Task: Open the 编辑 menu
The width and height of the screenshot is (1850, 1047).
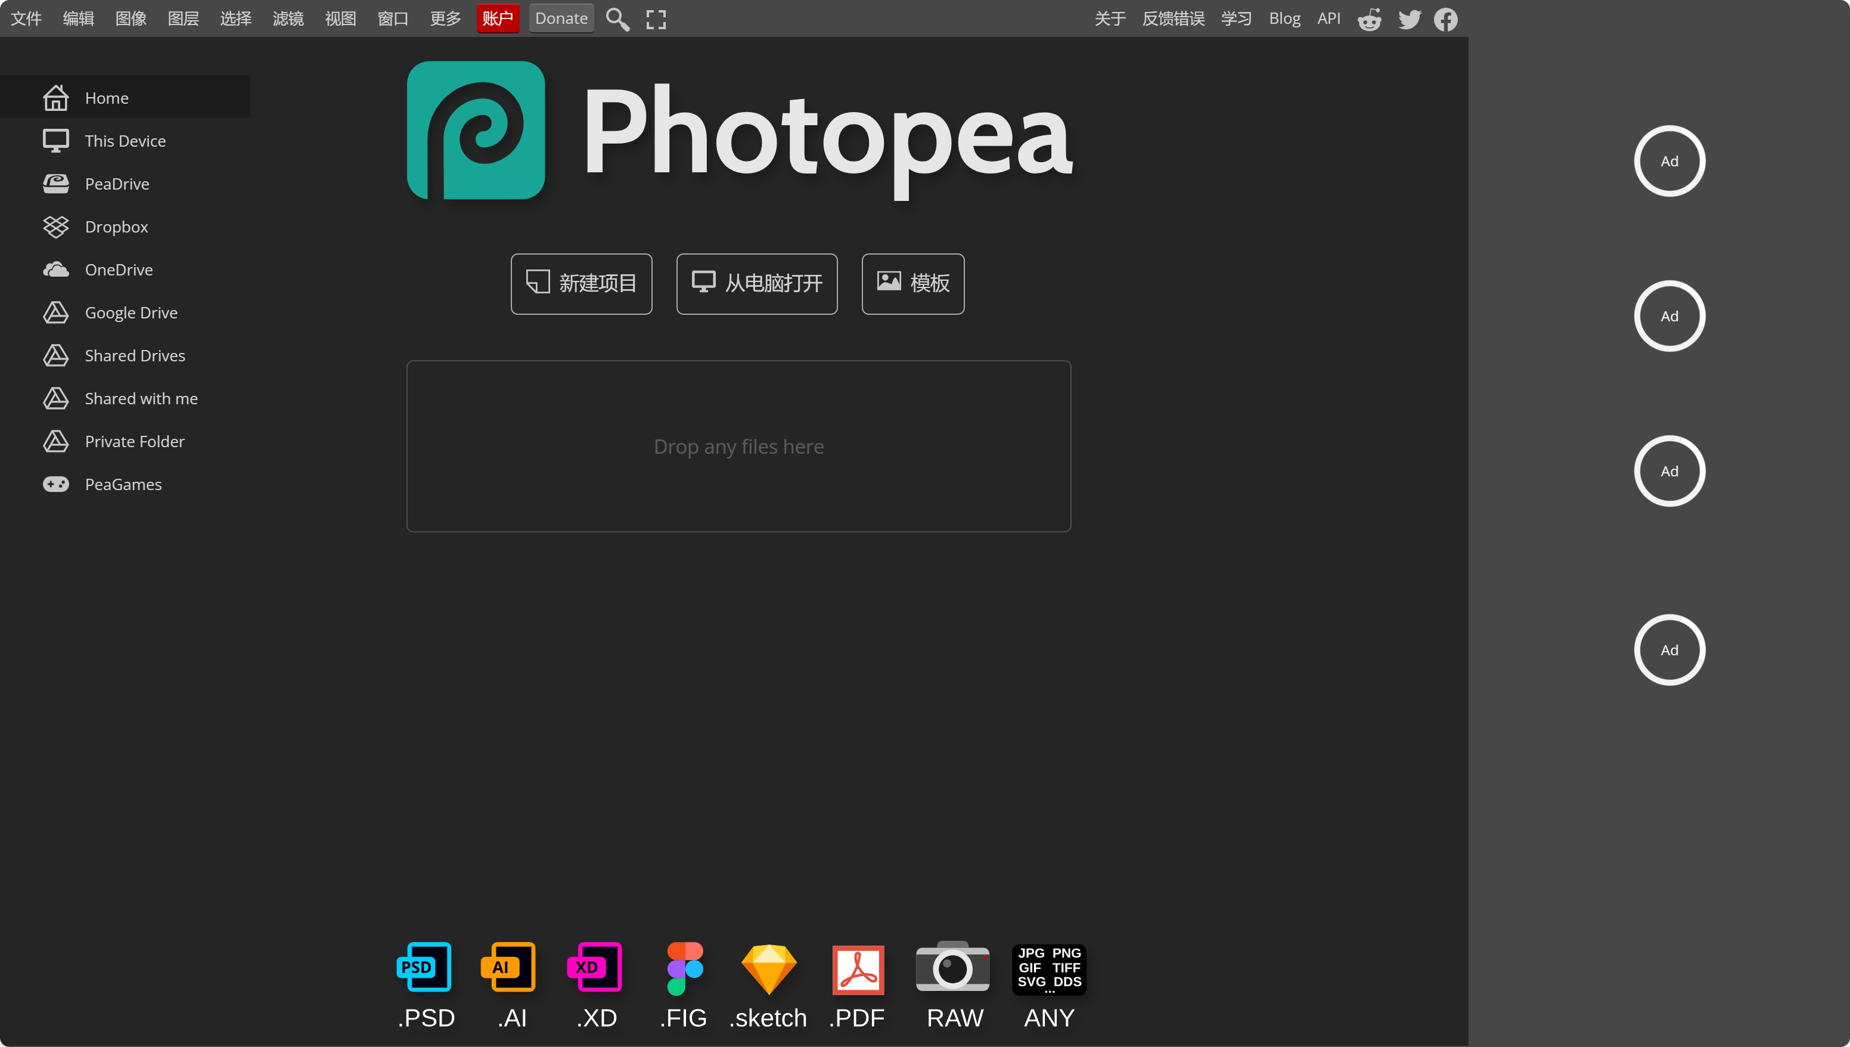Action: tap(78, 18)
